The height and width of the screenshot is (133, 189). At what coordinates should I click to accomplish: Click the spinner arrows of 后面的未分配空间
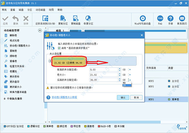pos(120,80)
